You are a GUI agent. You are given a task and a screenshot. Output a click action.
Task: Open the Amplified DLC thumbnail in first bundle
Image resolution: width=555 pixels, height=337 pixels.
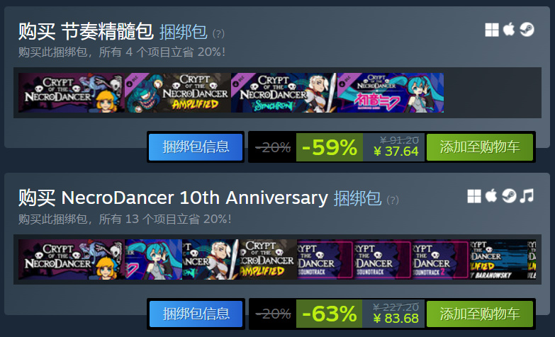pos(178,93)
